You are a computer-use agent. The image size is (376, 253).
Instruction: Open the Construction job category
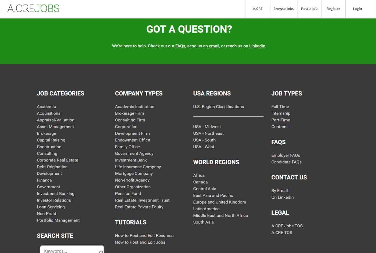(49, 147)
